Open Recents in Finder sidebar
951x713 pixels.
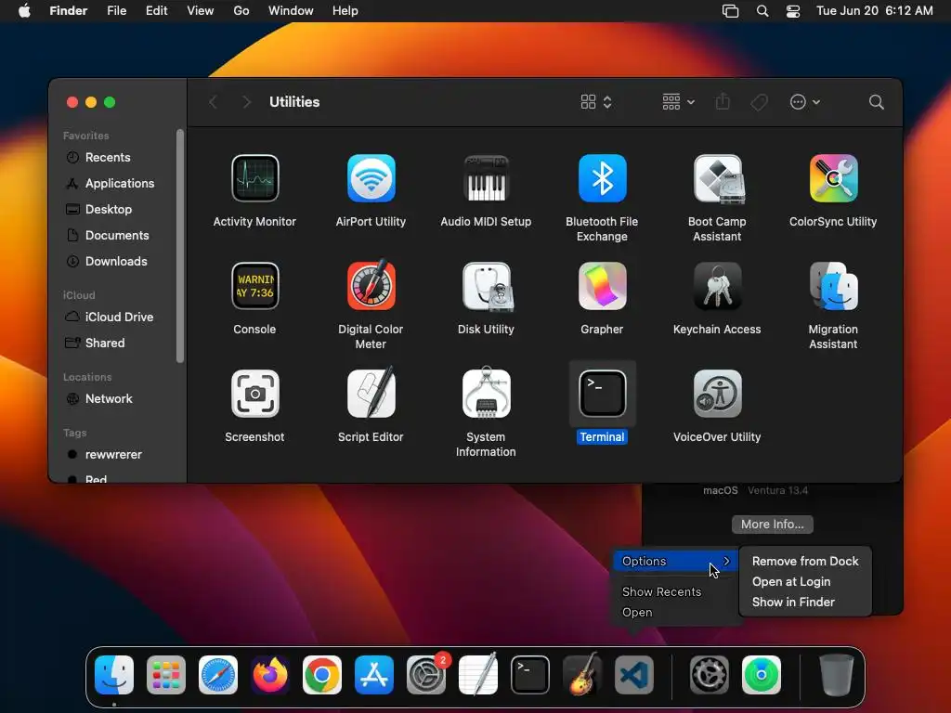click(x=108, y=157)
